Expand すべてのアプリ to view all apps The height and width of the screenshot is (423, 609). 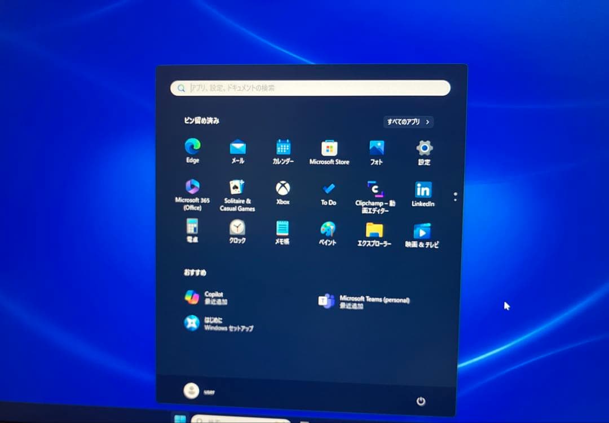point(407,122)
